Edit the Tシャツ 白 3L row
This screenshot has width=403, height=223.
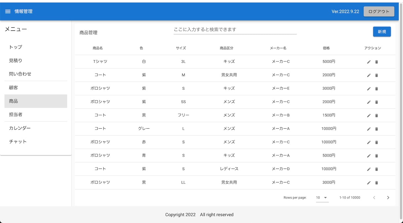coord(369,62)
